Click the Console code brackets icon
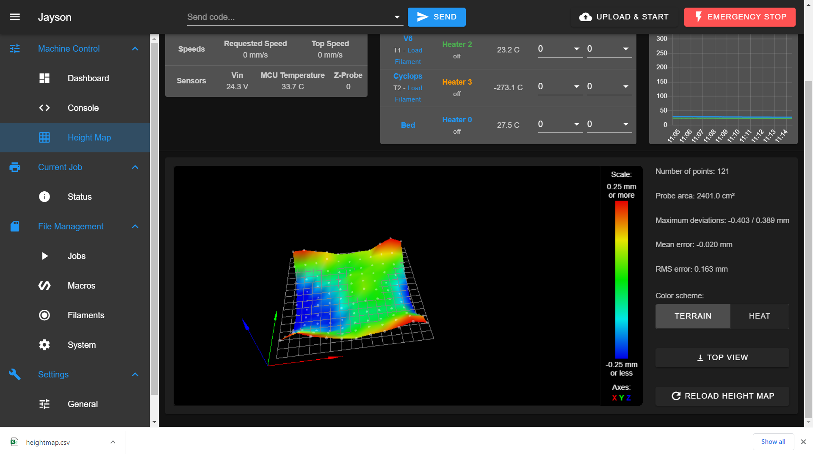Viewport: 813px width, 457px height. 44,108
